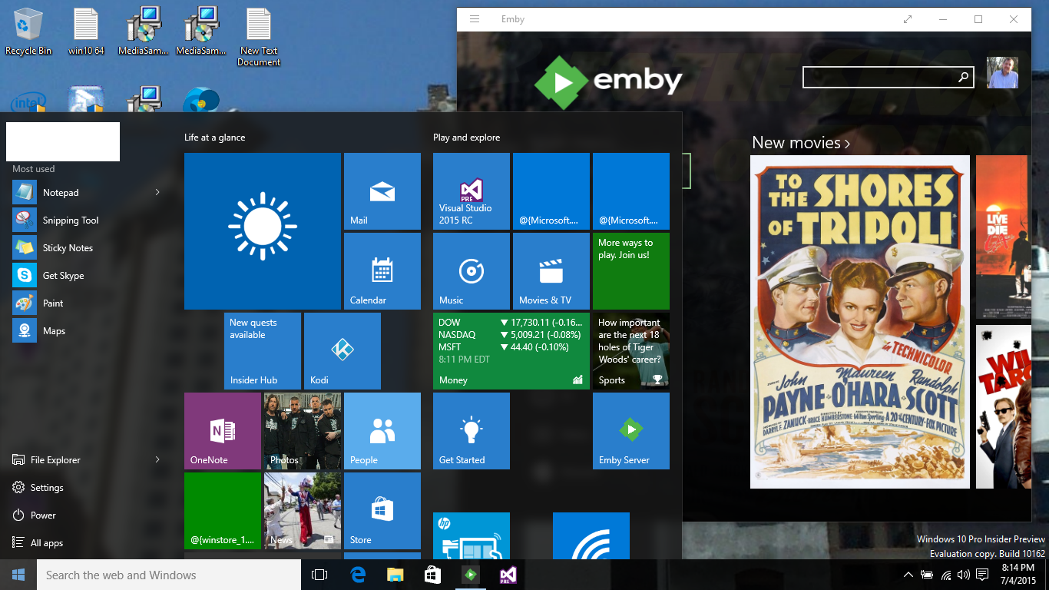Open volume control in system tray
1049x590 pixels.
pyautogui.click(x=964, y=575)
